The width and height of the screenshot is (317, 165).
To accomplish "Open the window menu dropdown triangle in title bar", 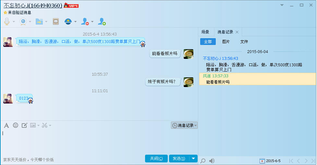I will click(282, 5).
